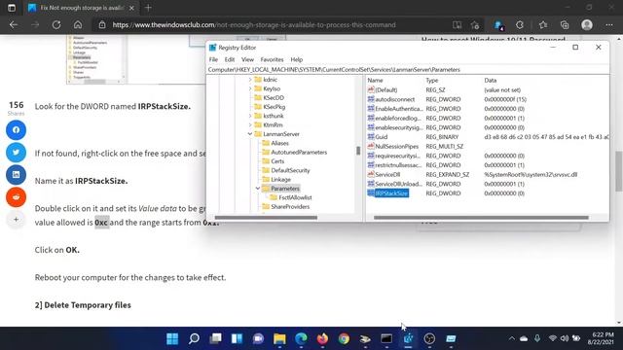Open Registry Editor File menu
623x350 pixels.
click(213, 59)
